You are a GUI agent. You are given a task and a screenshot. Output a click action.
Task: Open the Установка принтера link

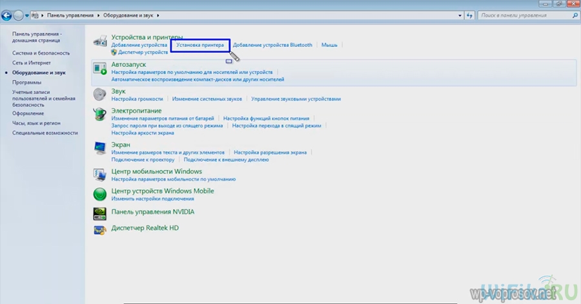[x=200, y=45]
